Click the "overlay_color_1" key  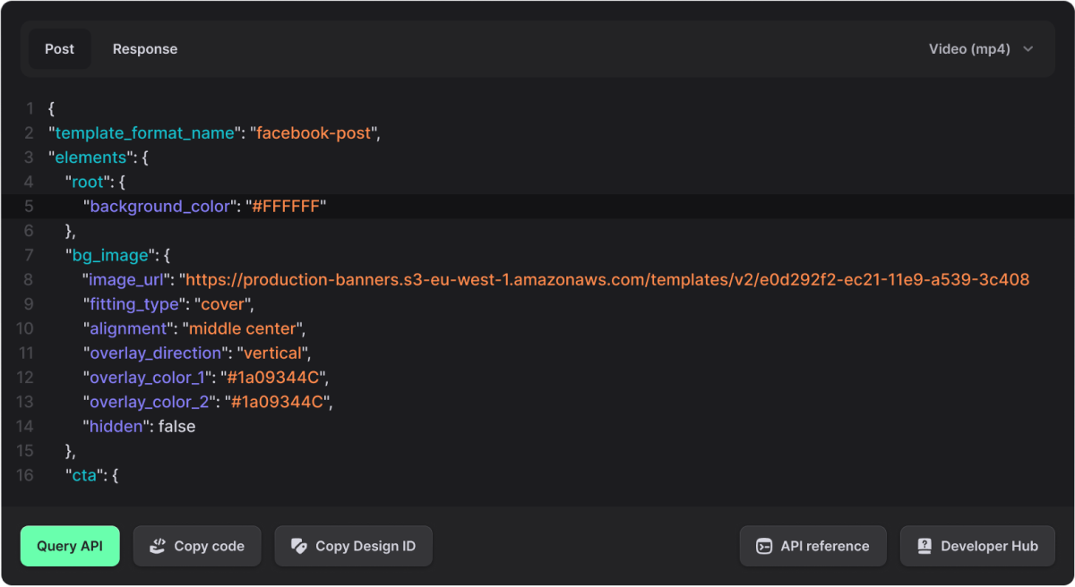pos(148,378)
